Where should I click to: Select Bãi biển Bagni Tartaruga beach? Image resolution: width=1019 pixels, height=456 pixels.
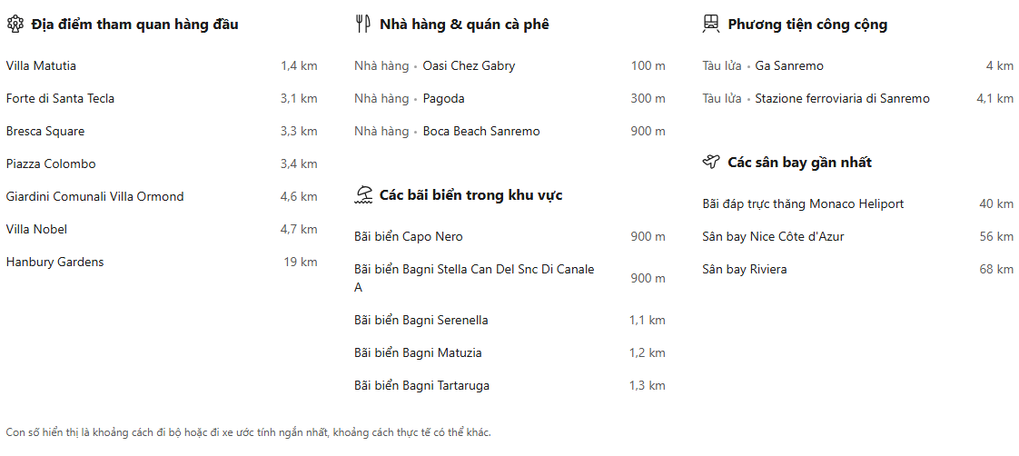pyautogui.click(x=421, y=386)
